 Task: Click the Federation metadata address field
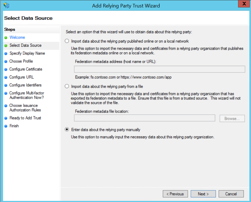tap(159, 69)
